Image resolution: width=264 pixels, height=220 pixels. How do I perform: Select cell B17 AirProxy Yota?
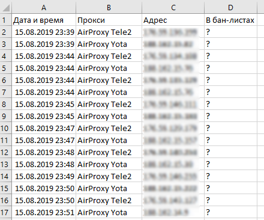pyautogui.click(x=109, y=212)
